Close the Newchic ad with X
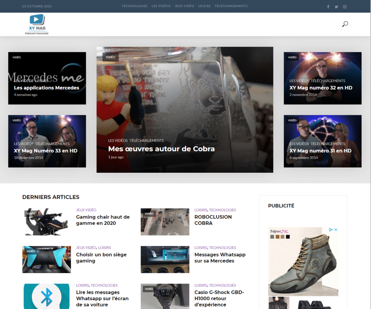Viewport: 371px width, 309px height. click(336, 230)
